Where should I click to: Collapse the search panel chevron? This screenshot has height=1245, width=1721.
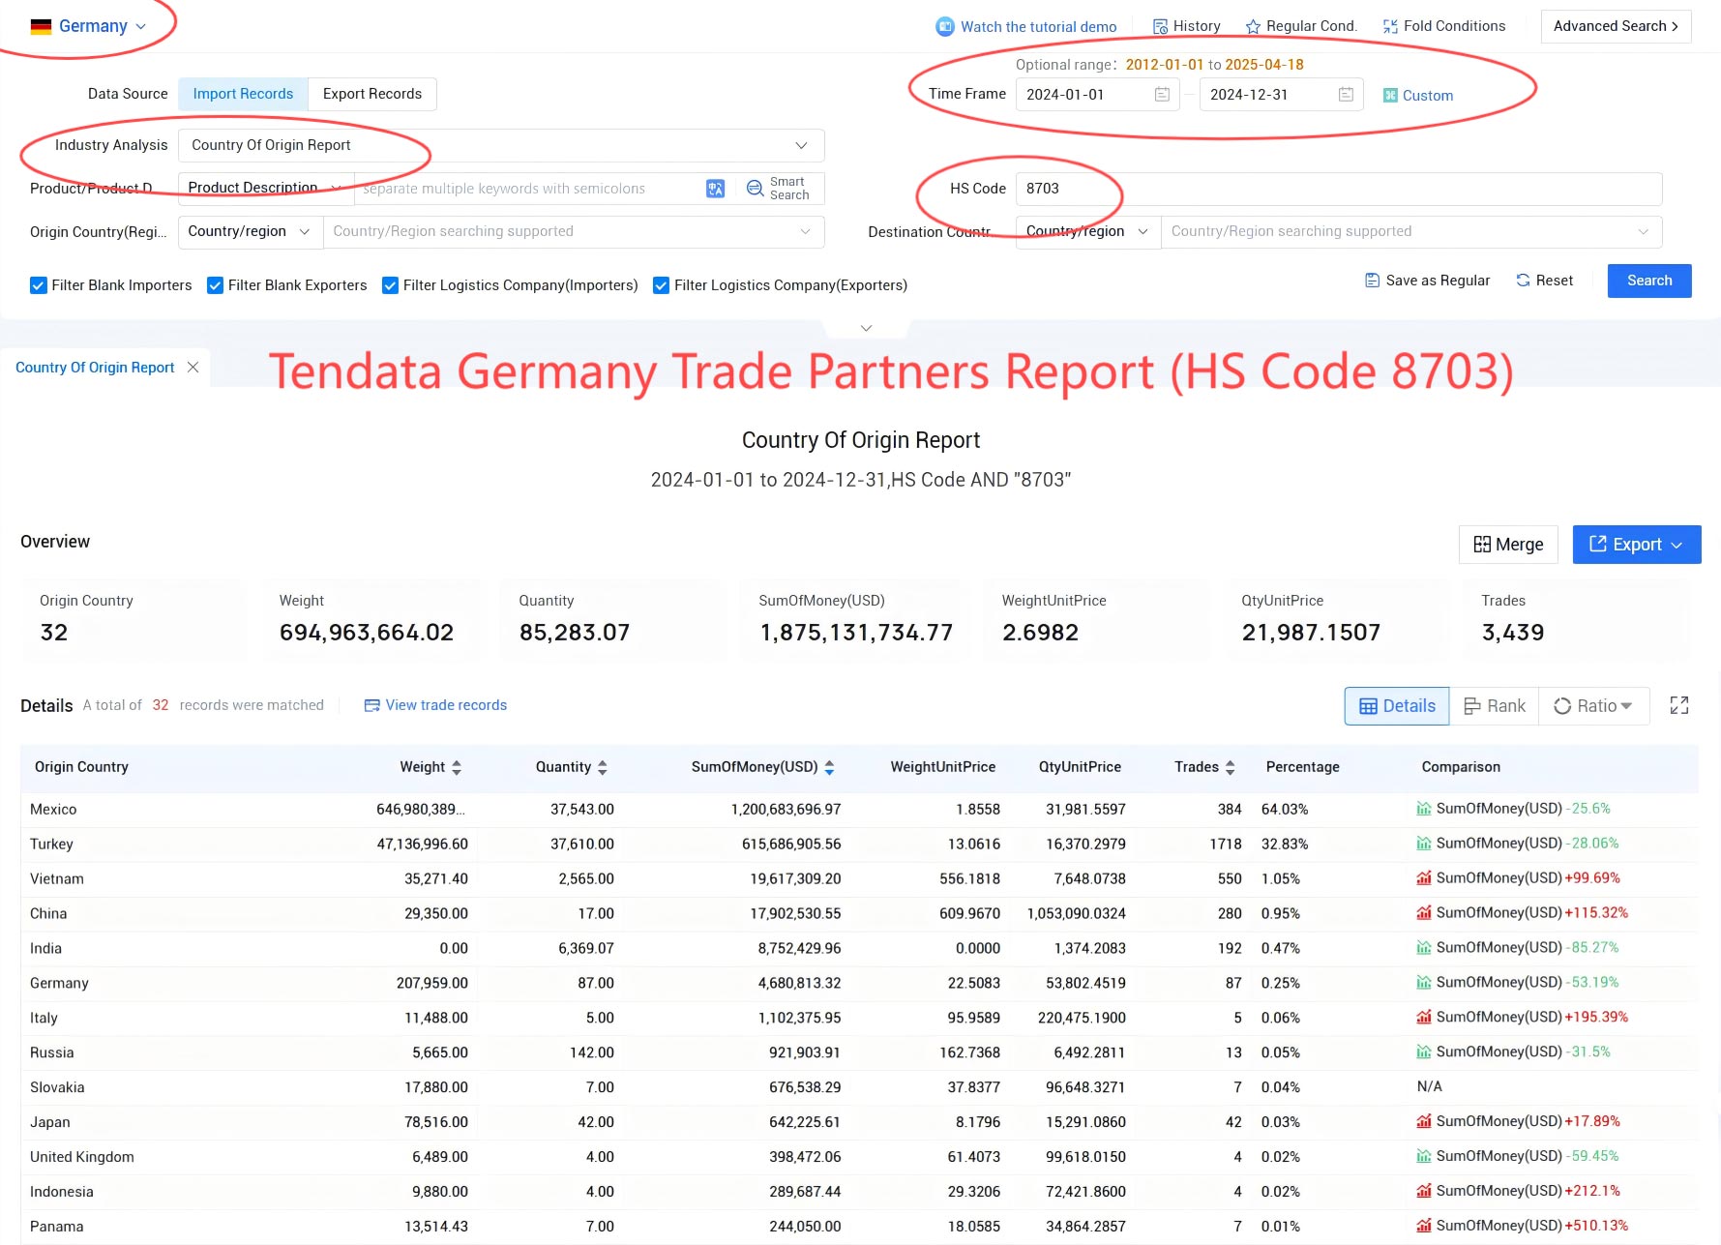coord(867,328)
